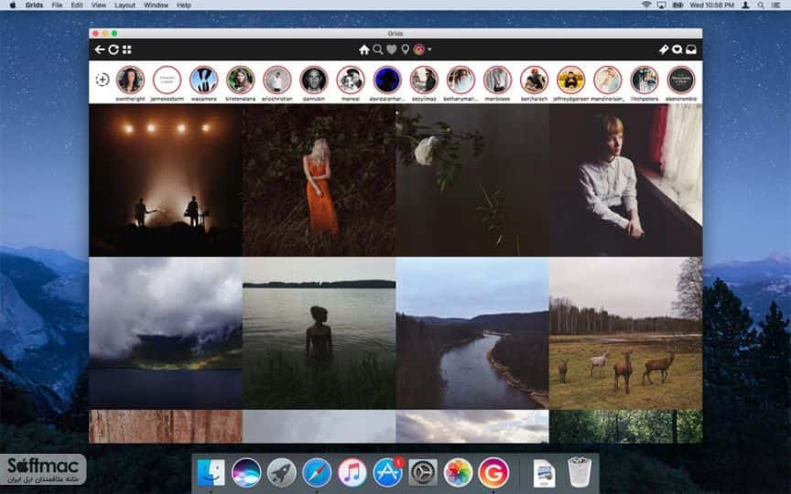Open the person by the window photo
This screenshot has height=494, width=791.
point(625,180)
